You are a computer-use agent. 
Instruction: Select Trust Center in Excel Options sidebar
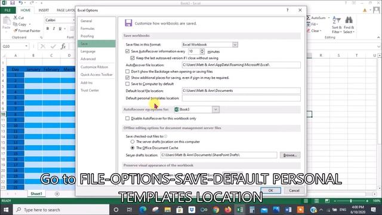point(97,90)
